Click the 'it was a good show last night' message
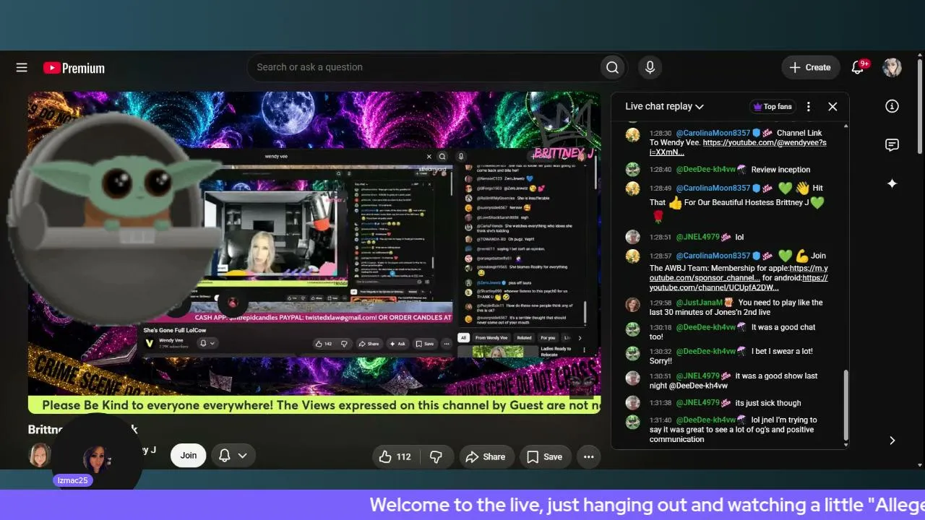 (733, 381)
